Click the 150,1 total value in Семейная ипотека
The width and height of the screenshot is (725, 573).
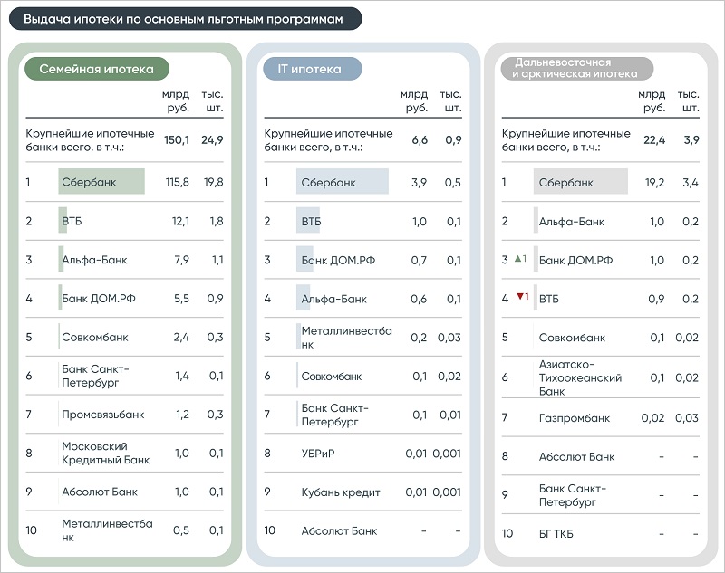pos(177,140)
